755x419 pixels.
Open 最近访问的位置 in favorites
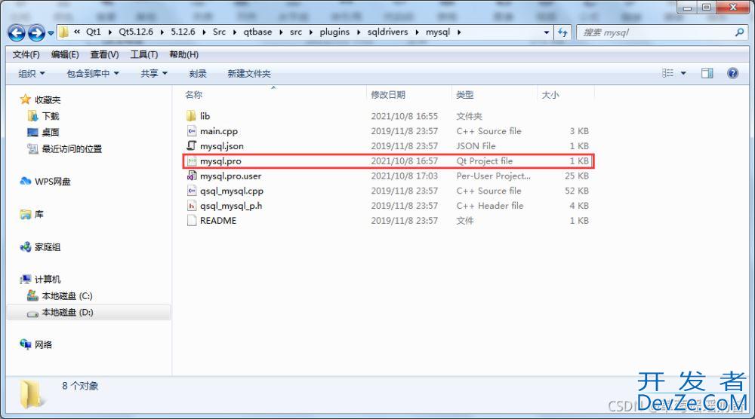coord(72,149)
